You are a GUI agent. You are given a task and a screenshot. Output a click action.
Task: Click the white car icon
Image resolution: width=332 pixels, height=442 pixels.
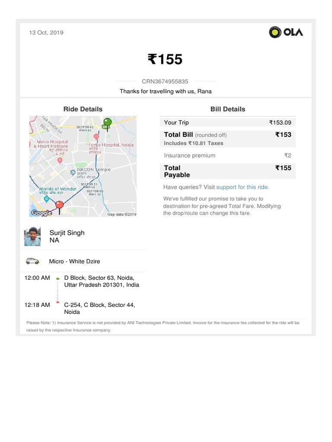[32, 261]
